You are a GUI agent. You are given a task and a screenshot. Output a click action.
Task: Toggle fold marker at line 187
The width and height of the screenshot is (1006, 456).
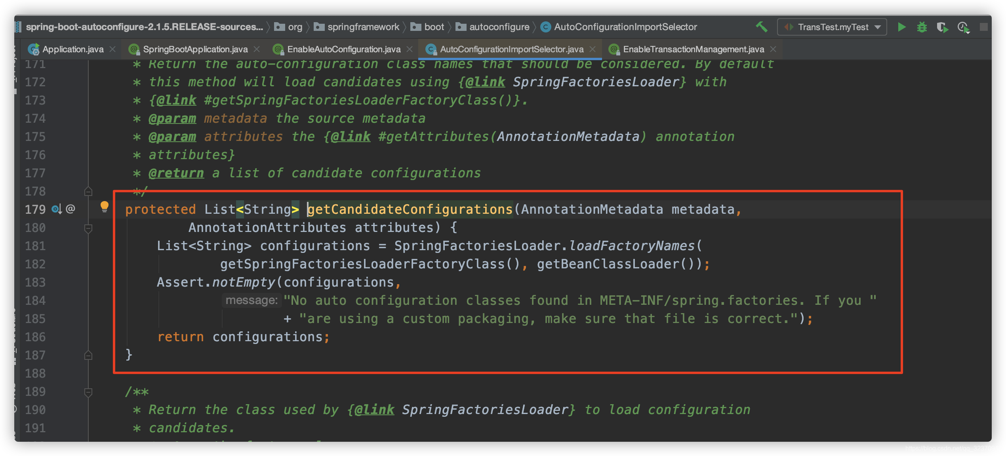pyautogui.click(x=88, y=355)
